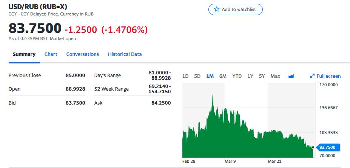Select the 1M time range
This screenshot has height=168, width=350.
tap(210, 76)
